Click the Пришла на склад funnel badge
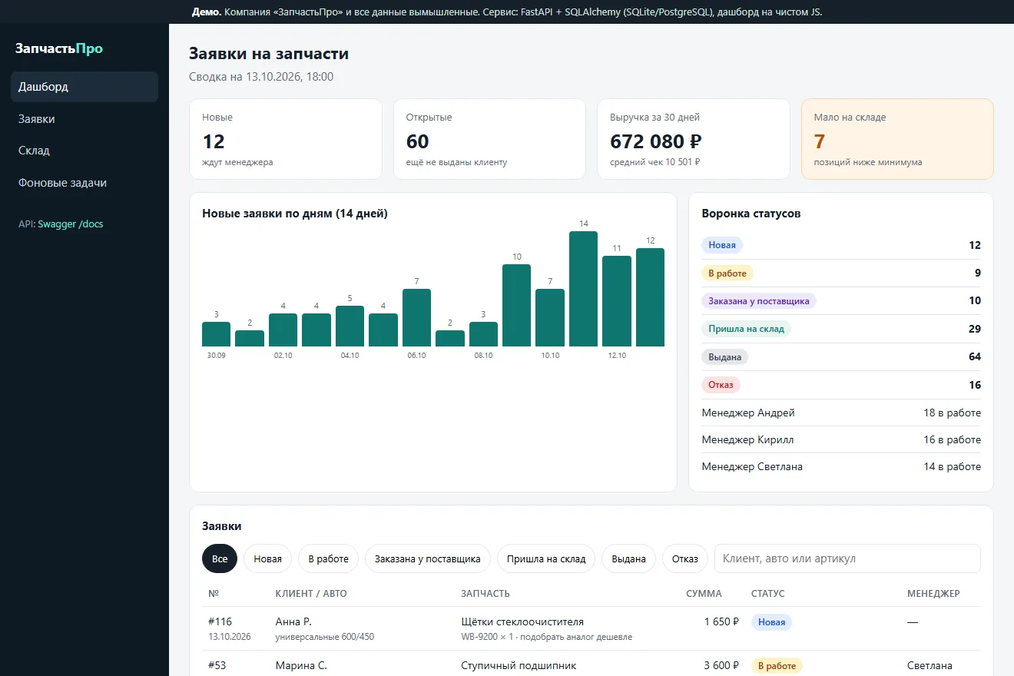This screenshot has width=1014, height=676. (x=746, y=329)
